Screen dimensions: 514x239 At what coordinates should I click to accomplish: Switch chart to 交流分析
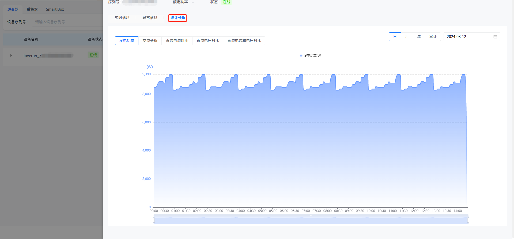pyautogui.click(x=150, y=41)
